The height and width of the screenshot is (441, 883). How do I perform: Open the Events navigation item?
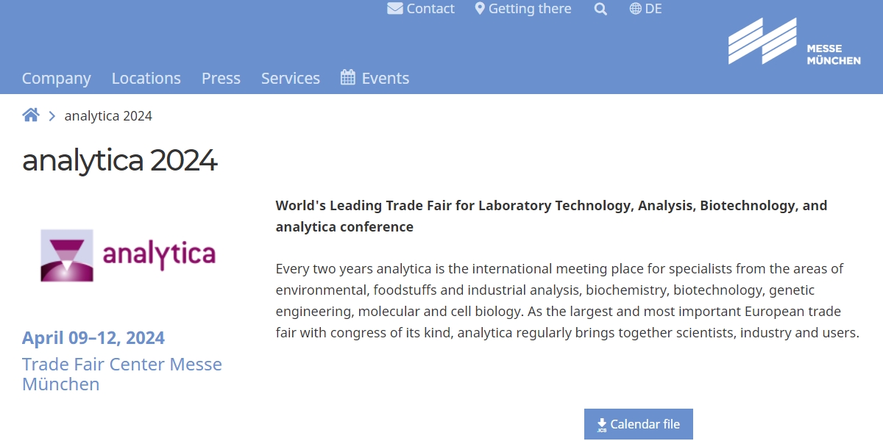(x=385, y=78)
